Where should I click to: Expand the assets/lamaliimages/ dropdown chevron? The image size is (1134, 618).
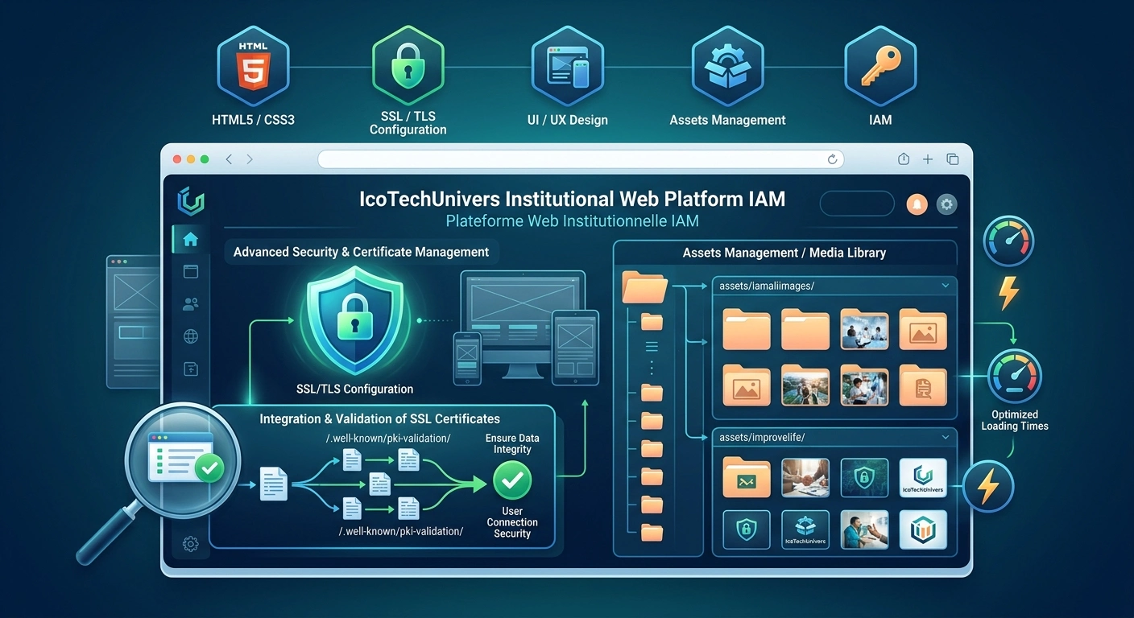(x=945, y=286)
